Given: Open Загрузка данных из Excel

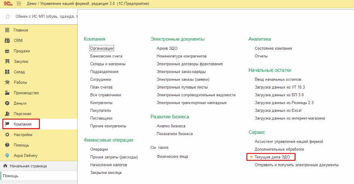Looking at the screenshot, I should pos(278,110).
